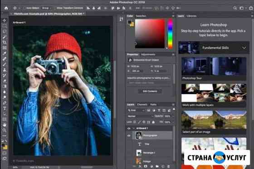This screenshot has width=254, height=169.
Task: Select the Hand tool
Action: [x=5, y=125]
